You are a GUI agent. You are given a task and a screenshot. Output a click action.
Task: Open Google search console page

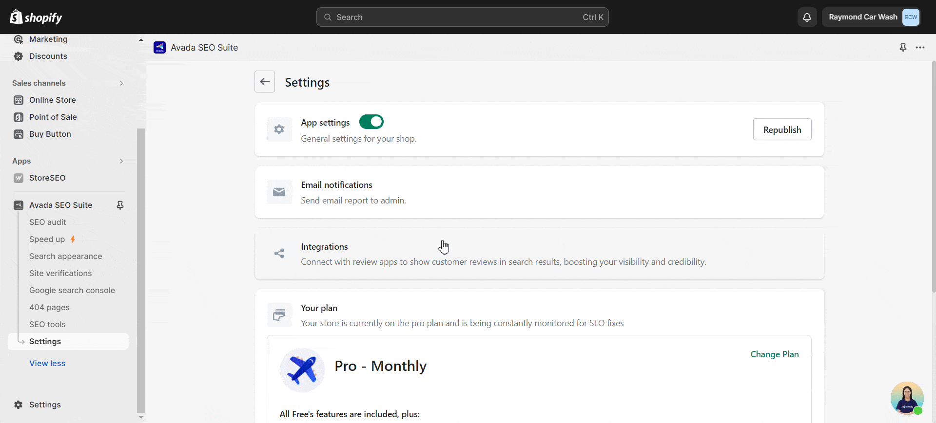[x=72, y=291]
